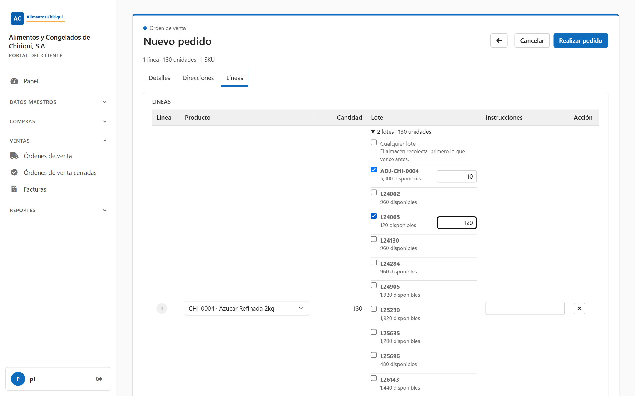Expand the Compras section
635x396 pixels.
click(58, 121)
